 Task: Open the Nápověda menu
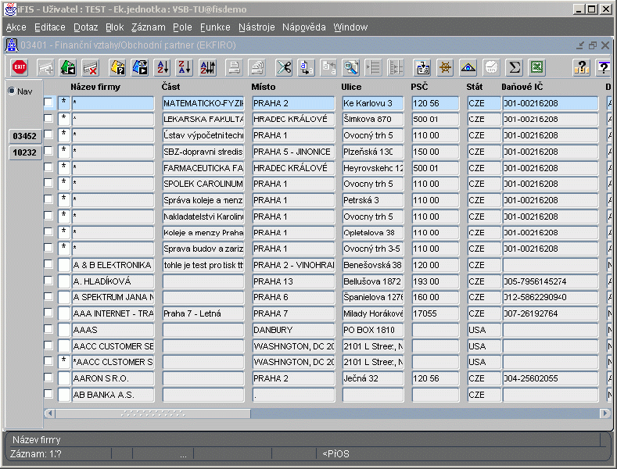(x=303, y=27)
